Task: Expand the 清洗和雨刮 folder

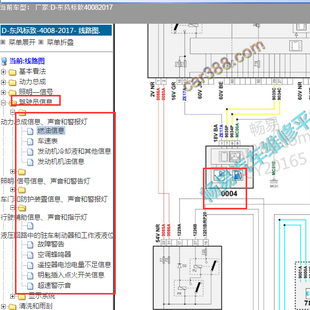Action: (x=3, y=306)
